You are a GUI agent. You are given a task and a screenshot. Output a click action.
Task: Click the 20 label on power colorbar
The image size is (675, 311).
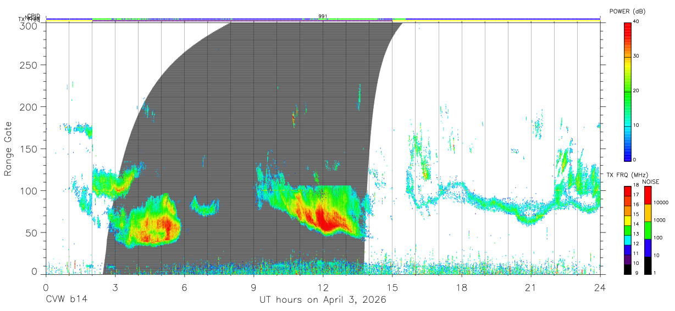click(x=637, y=91)
